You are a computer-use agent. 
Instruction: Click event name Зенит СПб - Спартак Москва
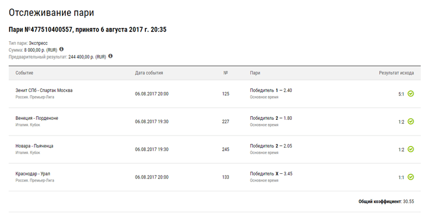(44, 90)
